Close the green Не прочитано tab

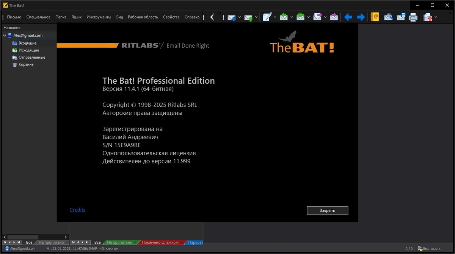pyautogui.click(x=136, y=242)
